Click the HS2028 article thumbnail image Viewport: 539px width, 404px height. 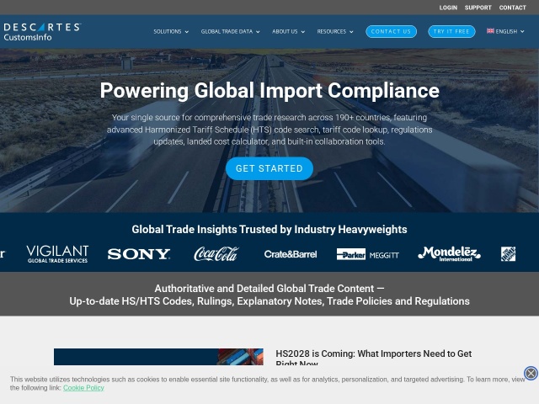158,357
